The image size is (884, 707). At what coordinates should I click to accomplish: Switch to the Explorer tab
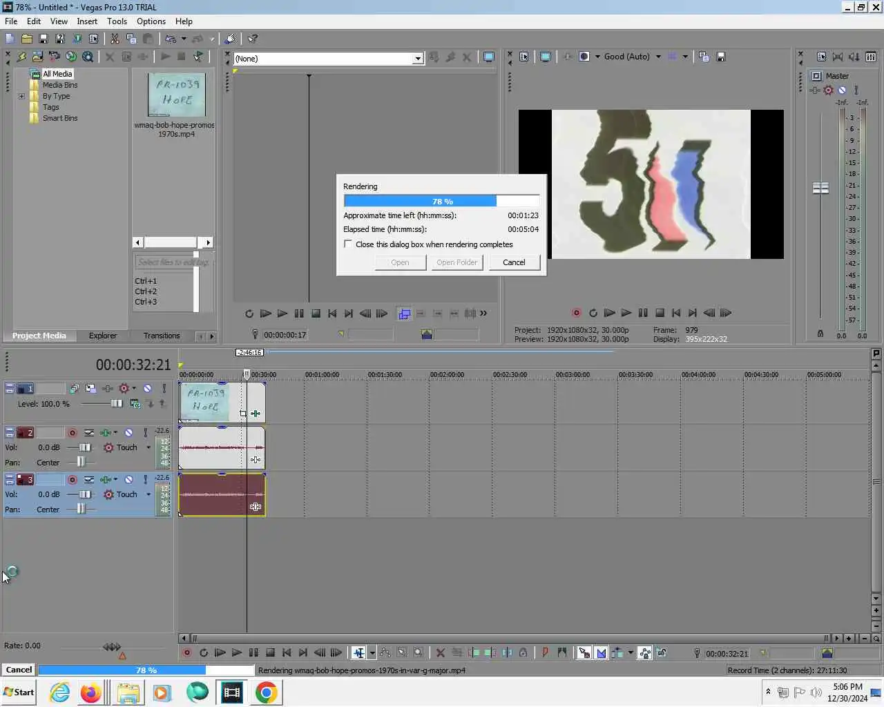coord(103,336)
